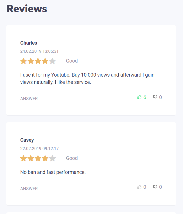Click the thumbs-up icon on Charles's review
The height and width of the screenshot is (214, 183).
coord(139,97)
